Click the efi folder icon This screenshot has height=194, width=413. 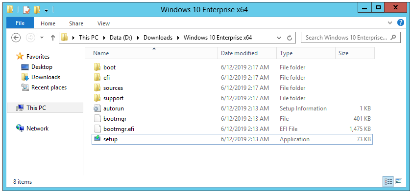click(97, 77)
